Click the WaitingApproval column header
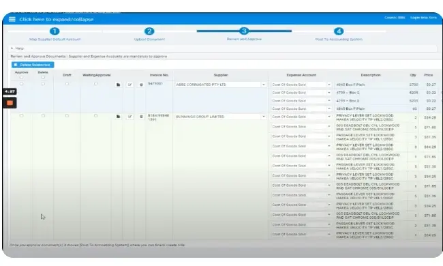443x266 pixels. (96, 75)
